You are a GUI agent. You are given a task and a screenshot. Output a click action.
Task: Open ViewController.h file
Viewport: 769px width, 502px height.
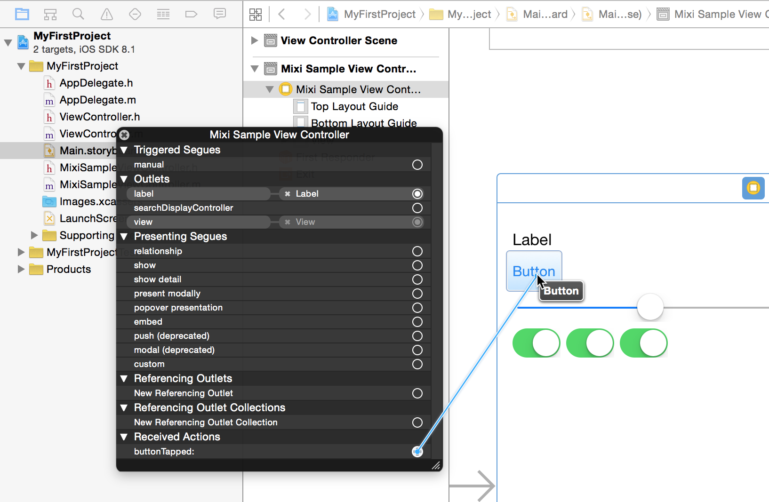pos(99,117)
